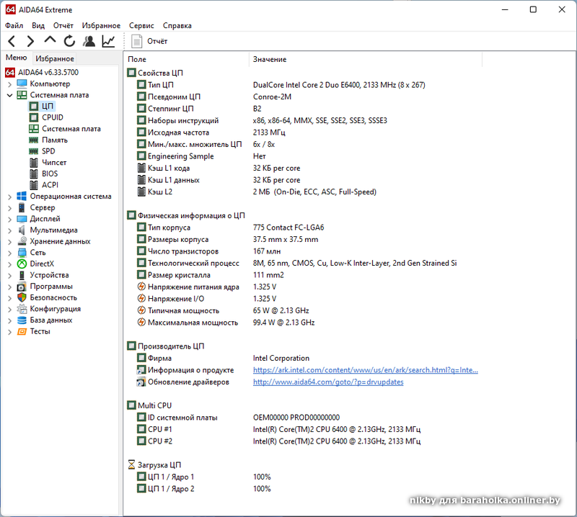Screen dimensions: 577x517
Task: Open the ark.intel.com product information link
Action: tap(366, 370)
